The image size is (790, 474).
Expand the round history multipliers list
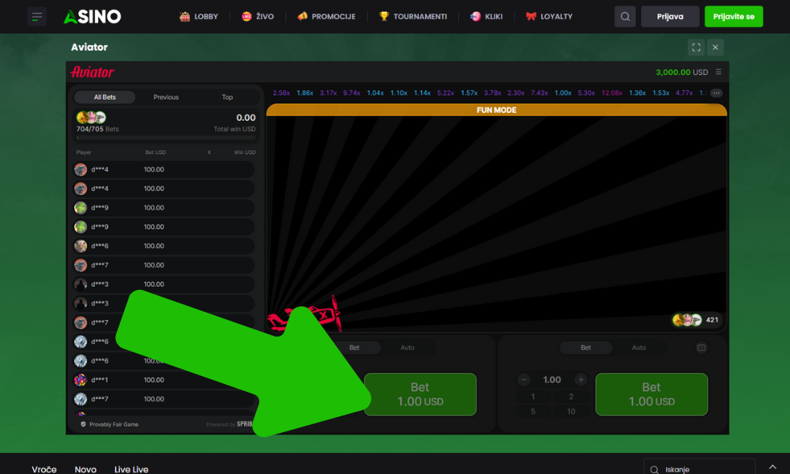click(716, 92)
